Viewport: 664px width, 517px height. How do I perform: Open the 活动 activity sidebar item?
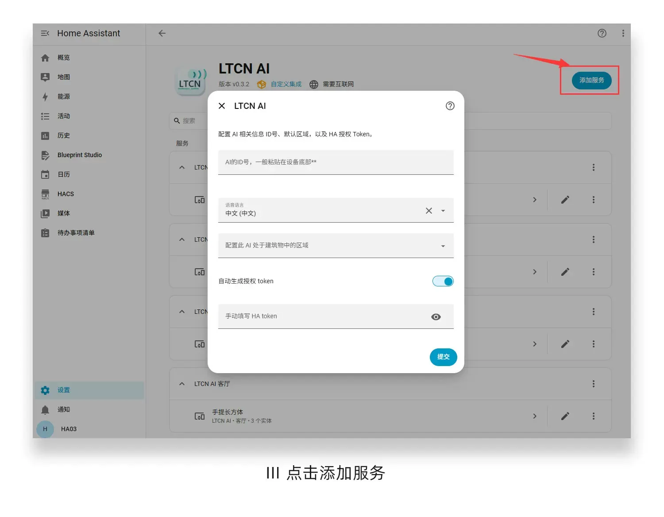tap(89, 116)
